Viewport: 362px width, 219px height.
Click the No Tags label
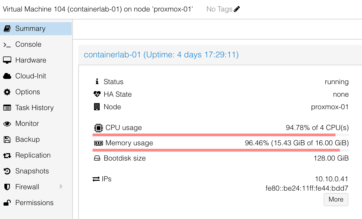coord(219,9)
